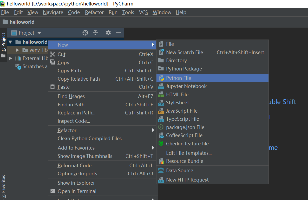Open Project panel settings gear
The height and width of the screenshot is (200, 308).
click(108, 33)
